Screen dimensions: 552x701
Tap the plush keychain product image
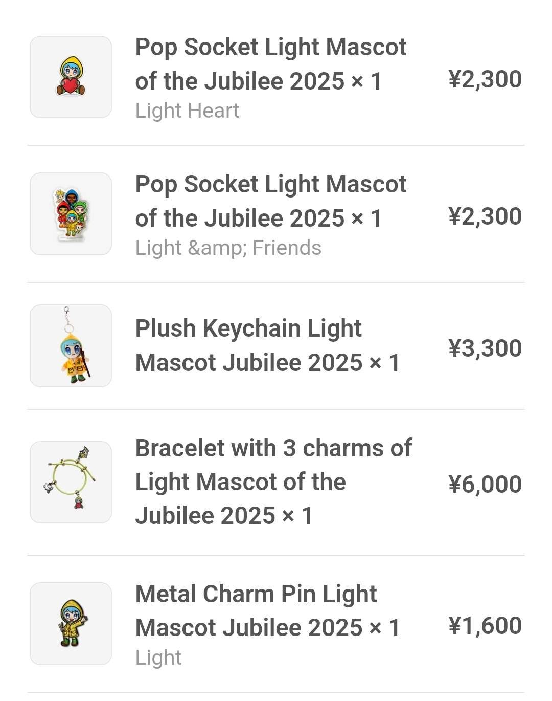tap(71, 346)
